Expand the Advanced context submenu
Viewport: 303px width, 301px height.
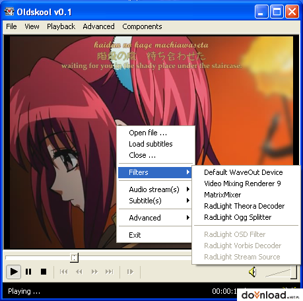click(154, 218)
